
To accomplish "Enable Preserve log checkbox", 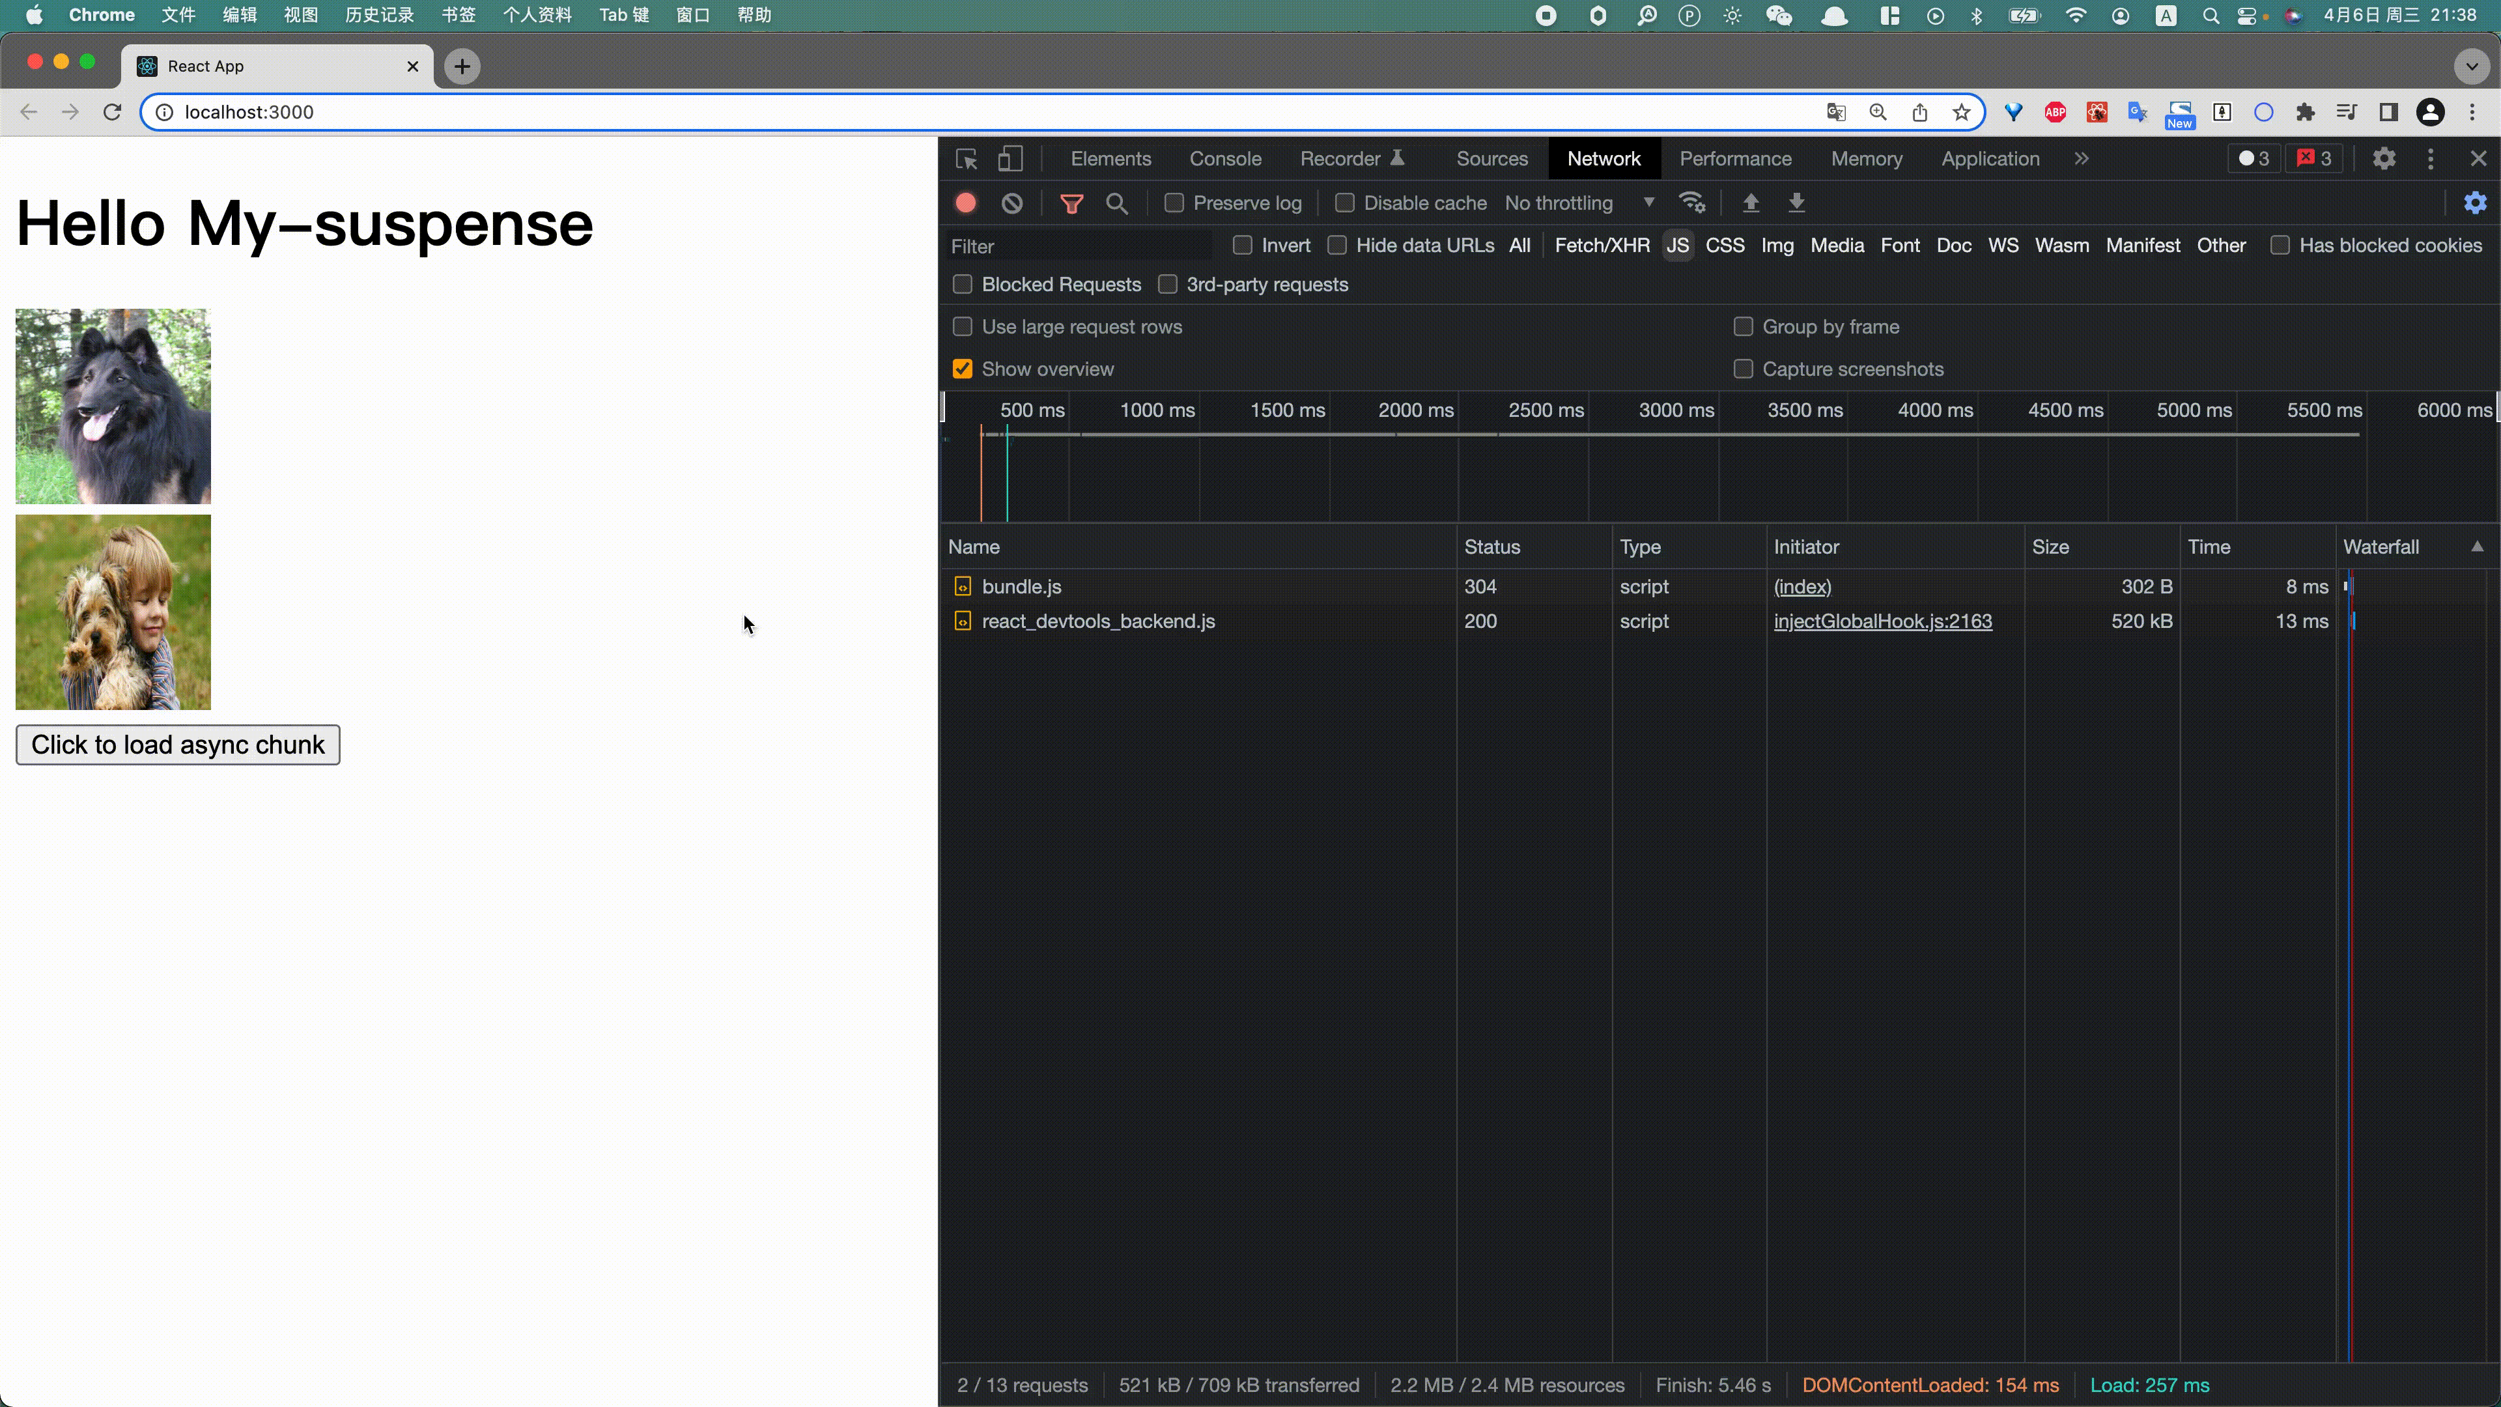I will [x=1174, y=203].
